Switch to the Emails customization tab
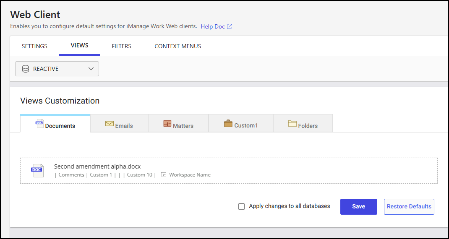Image resolution: width=449 pixels, height=239 pixels. (119, 123)
